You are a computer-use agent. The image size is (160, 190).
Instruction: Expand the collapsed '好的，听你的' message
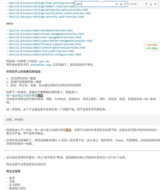[x=4, y=120]
